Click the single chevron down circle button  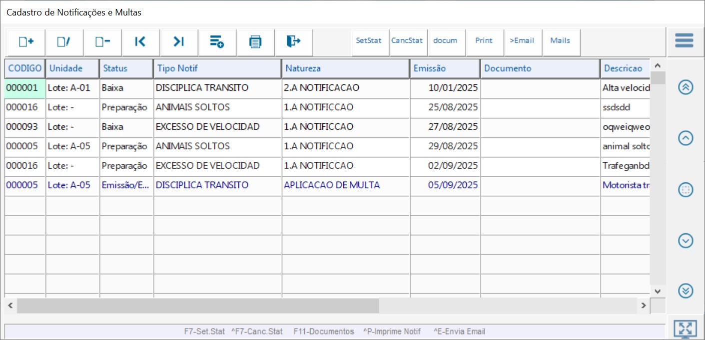(x=686, y=241)
